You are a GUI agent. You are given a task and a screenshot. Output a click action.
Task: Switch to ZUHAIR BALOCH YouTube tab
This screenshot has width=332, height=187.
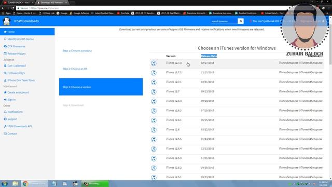19,3
